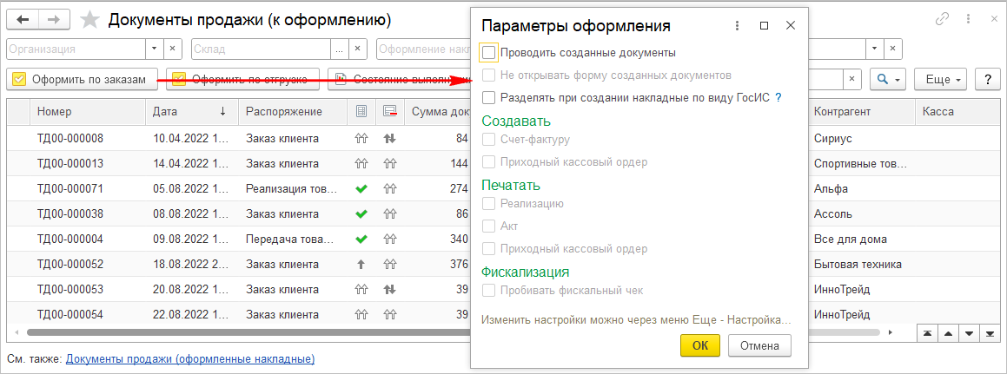Open help with the question mark button

point(987,79)
